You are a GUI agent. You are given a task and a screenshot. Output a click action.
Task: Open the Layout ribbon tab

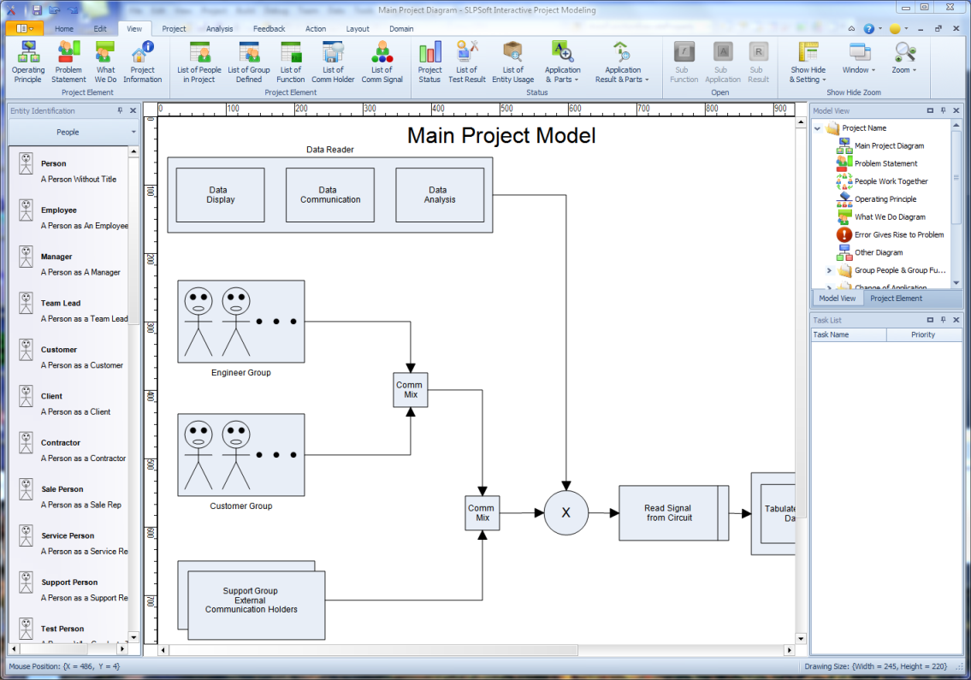358,28
